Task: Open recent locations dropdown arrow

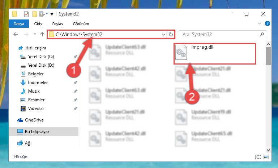Action: (x=35, y=34)
